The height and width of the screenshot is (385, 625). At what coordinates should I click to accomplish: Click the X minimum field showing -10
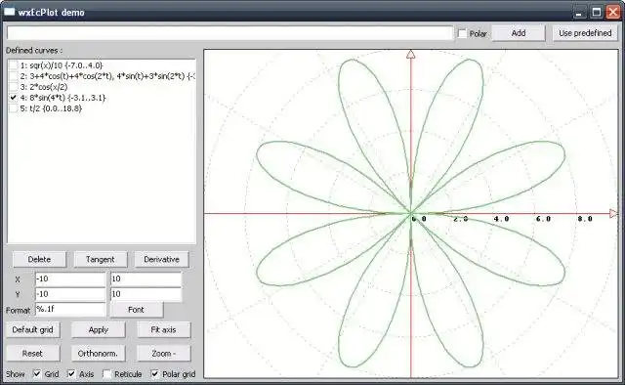(70, 278)
